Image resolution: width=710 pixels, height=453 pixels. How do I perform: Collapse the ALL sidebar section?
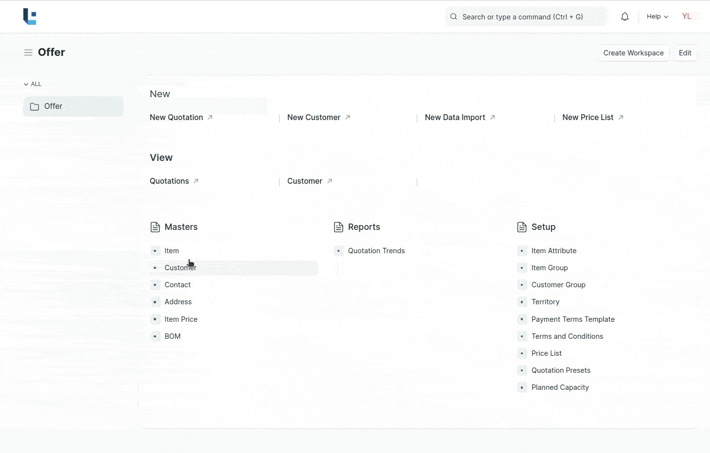[33, 84]
